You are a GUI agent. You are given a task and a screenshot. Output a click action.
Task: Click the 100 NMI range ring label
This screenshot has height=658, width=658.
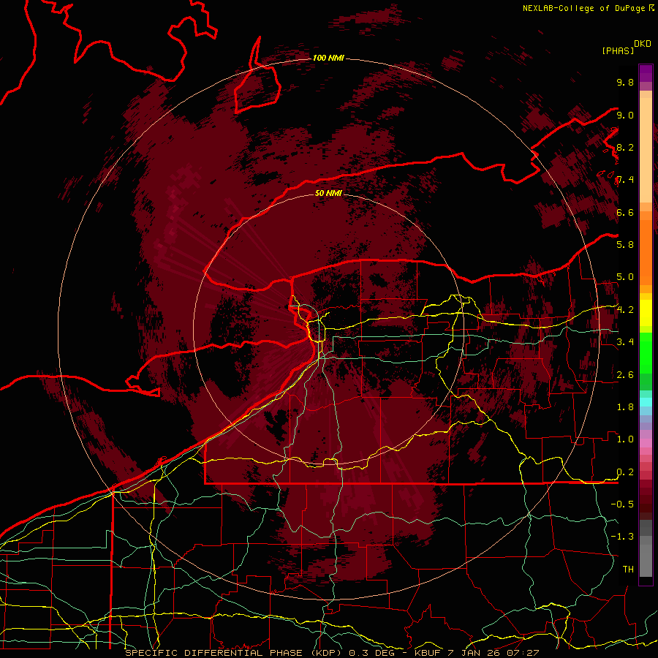[x=328, y=58]
